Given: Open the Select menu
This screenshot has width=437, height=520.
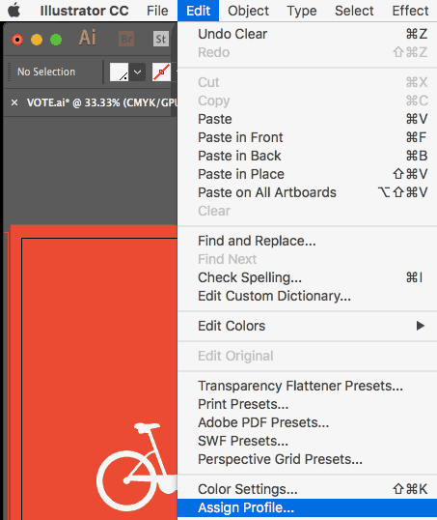Looking at the screenshot, I should (x=354, y=11).
